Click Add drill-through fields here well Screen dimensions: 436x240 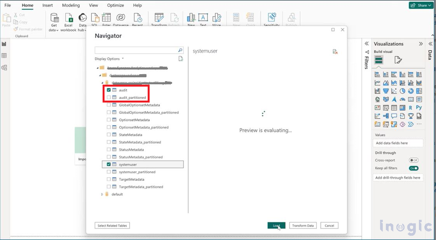click(398, 178)
